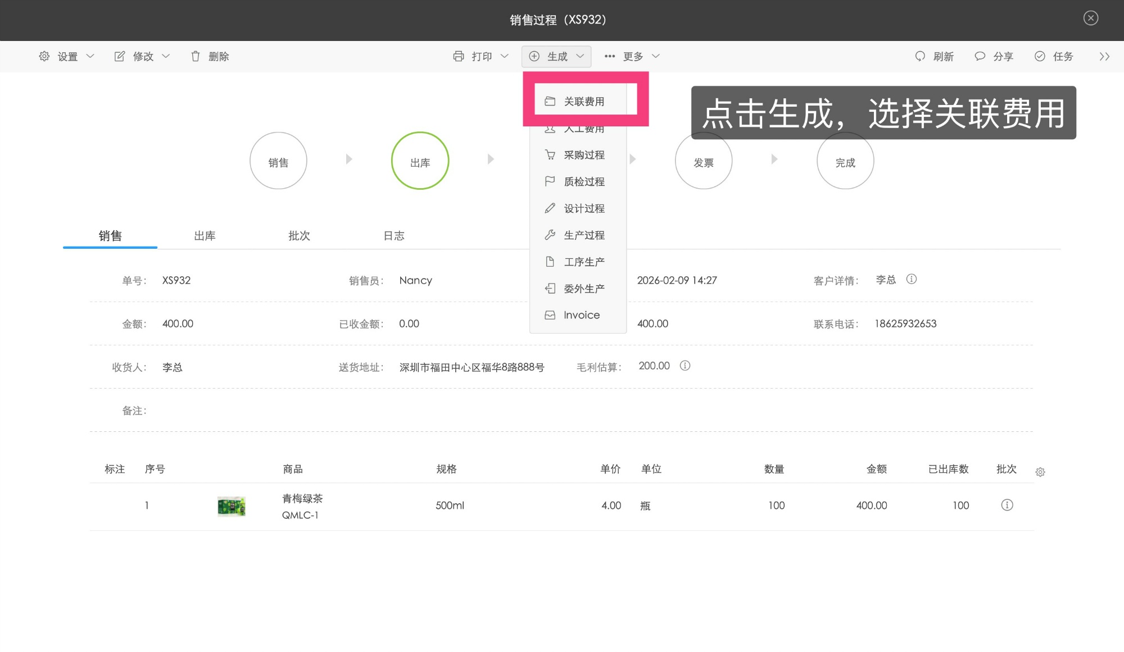Click the 设计过程 pencil icon
This screenshot has height=652, width=1124.
tap(550, 208)
